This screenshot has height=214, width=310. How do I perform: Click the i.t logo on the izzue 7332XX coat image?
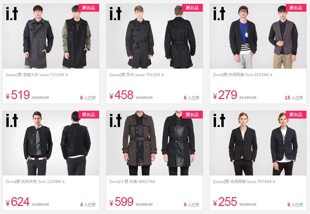point(12,14)
